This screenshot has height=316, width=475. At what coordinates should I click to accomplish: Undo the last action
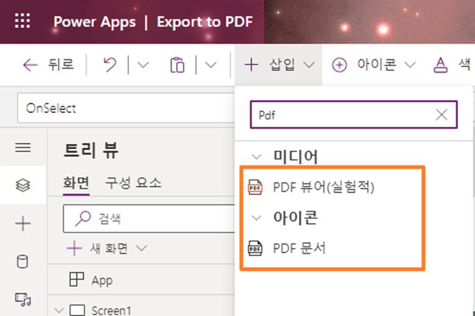(110, 65)
